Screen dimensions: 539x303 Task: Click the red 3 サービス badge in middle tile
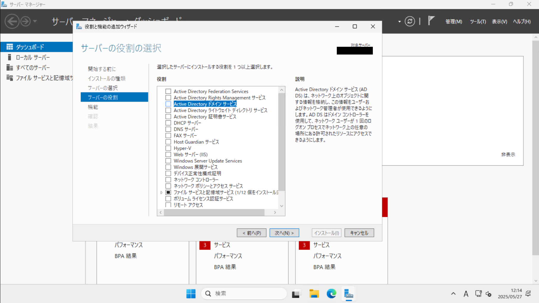(x=205, y=245)
